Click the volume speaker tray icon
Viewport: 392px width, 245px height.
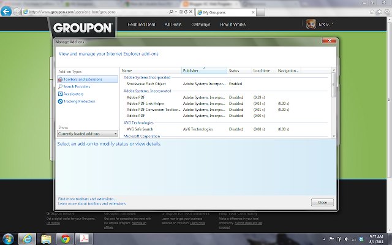pyautogui.click(x=346, y=239)
